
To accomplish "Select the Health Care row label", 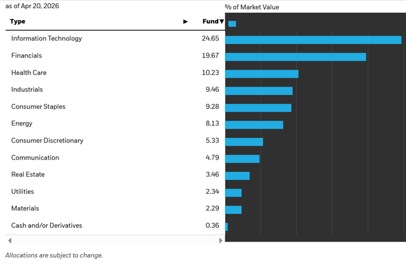I will pyautogui.click(x=29, y=73).
